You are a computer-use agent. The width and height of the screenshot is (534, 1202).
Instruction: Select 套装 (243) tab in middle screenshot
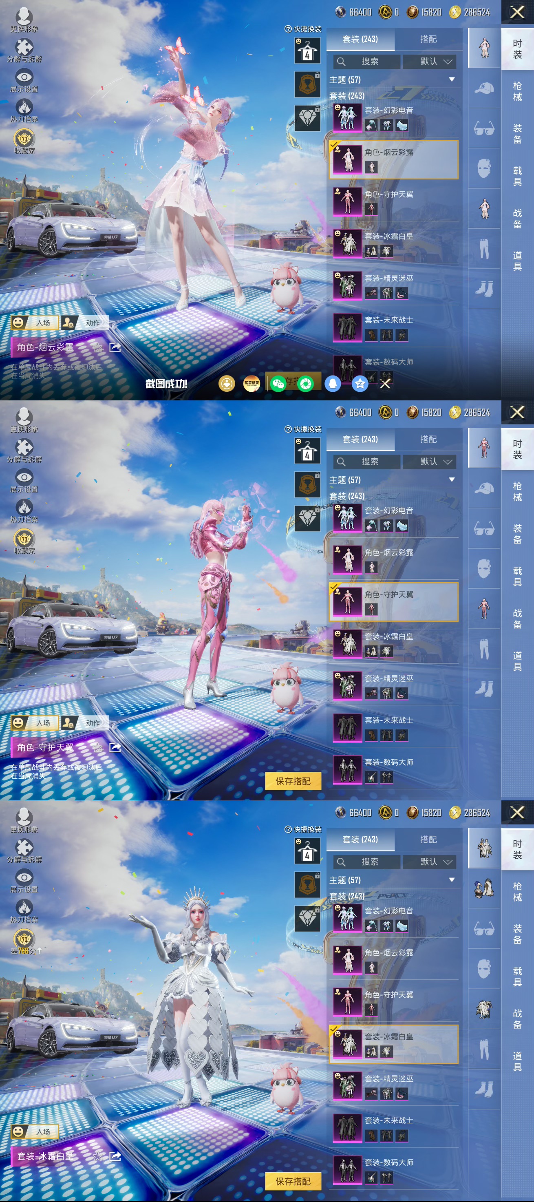coord(360,440)
